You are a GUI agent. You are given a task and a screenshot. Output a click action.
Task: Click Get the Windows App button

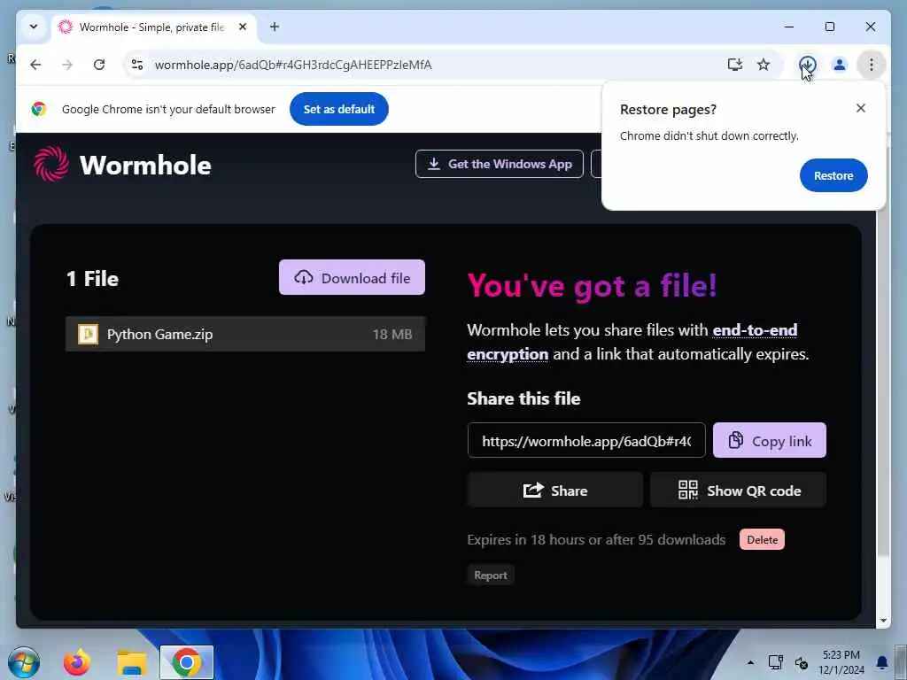pos(500,164)
